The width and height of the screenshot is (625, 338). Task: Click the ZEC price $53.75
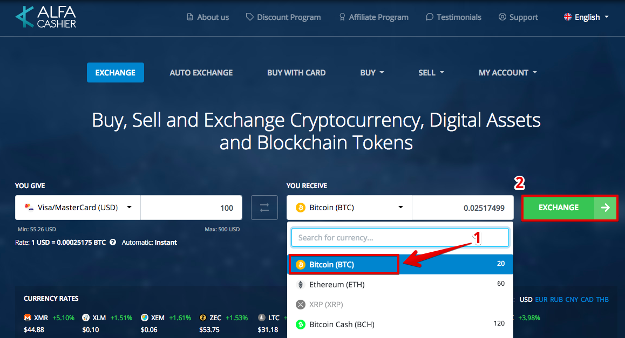pos(209,329)
